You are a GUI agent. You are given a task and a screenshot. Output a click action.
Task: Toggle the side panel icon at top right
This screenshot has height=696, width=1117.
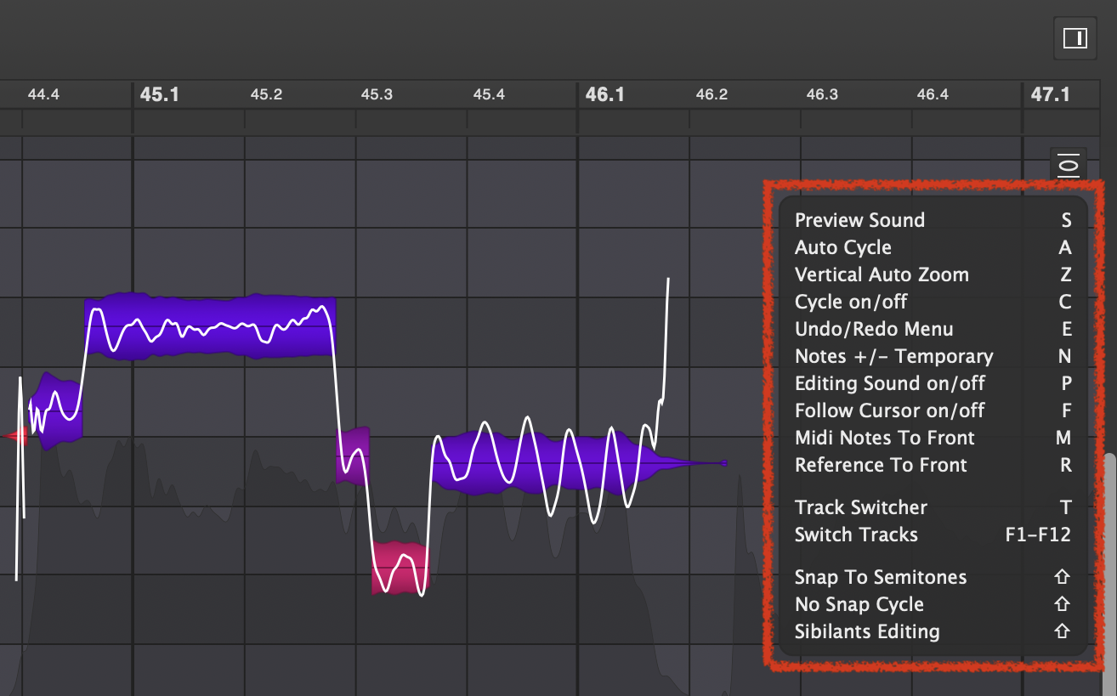click(1074, 38)
